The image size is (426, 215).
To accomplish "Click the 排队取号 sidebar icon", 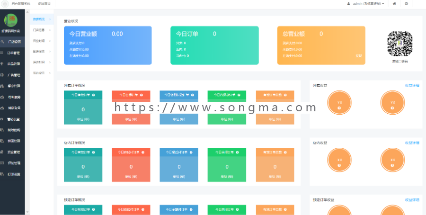I will (x=2, y=108).
